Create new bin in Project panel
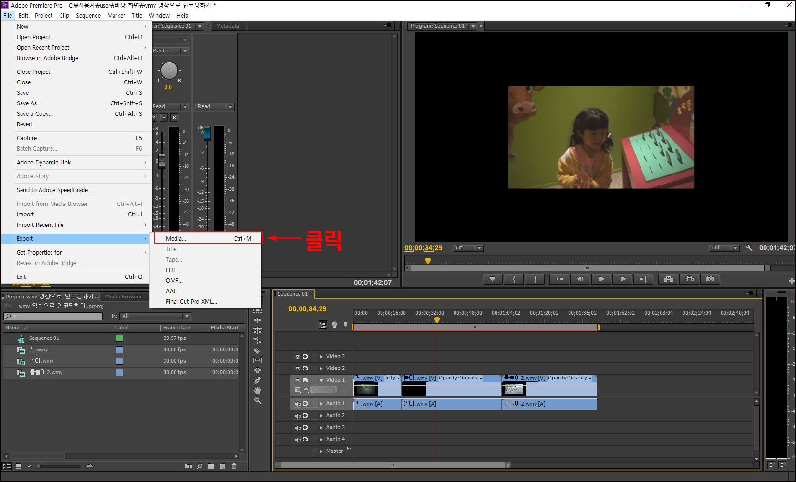796x482 pixels. [x=211, y=466]
